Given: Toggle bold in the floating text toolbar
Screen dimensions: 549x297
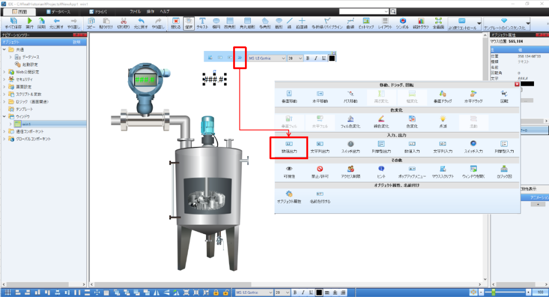Looking at the screenshot, I should click(308, 58).
